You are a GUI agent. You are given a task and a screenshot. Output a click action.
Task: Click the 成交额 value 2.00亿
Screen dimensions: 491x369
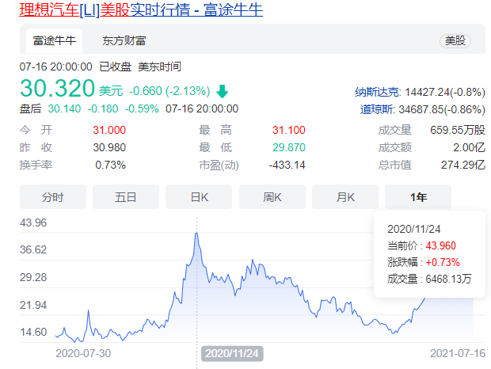(469, 147)
